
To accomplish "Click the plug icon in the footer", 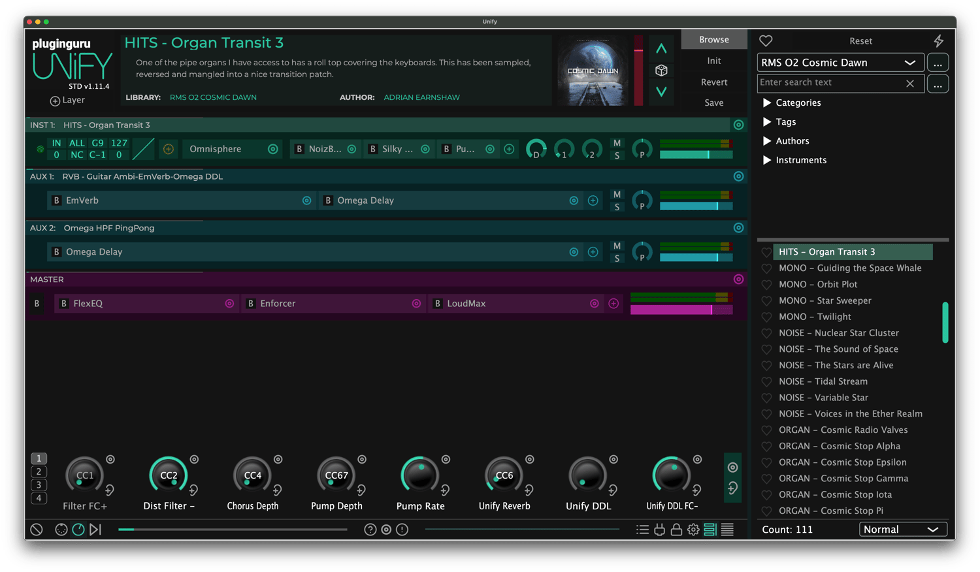I will 659,530.
